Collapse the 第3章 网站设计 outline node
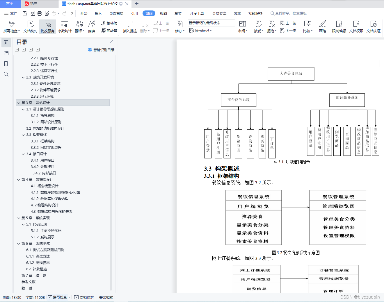Image resolution: width=384 pixels, height=302 pixels. pyautogui.click(x=19, y=103)
